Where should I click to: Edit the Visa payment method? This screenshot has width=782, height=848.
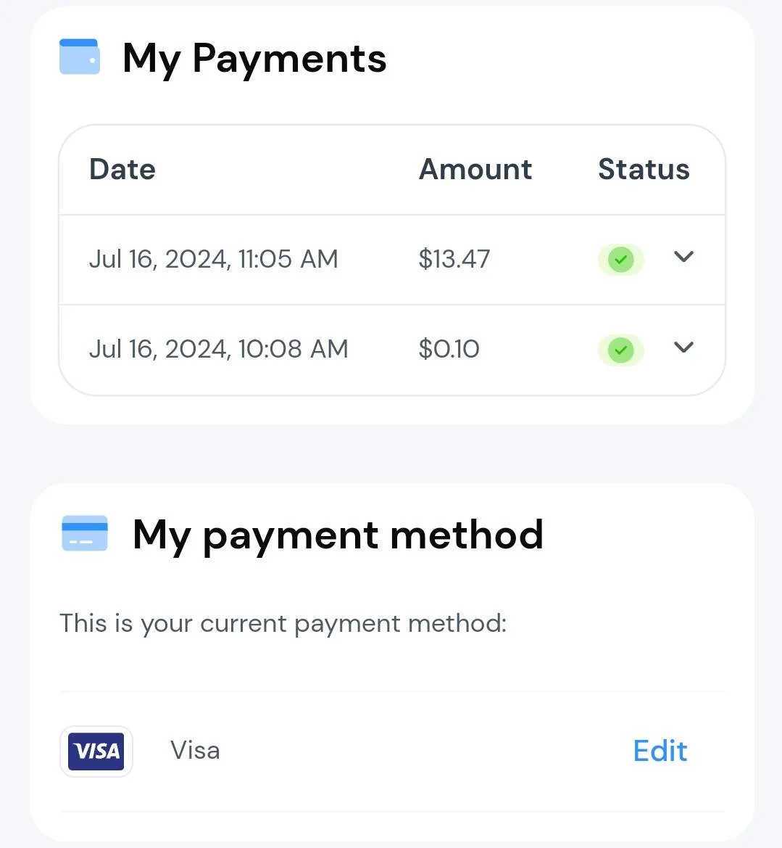(660, 751)
